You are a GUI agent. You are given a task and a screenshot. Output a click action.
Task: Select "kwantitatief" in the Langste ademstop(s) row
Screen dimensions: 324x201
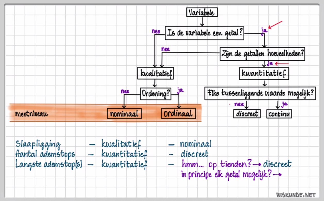(124, 164)
